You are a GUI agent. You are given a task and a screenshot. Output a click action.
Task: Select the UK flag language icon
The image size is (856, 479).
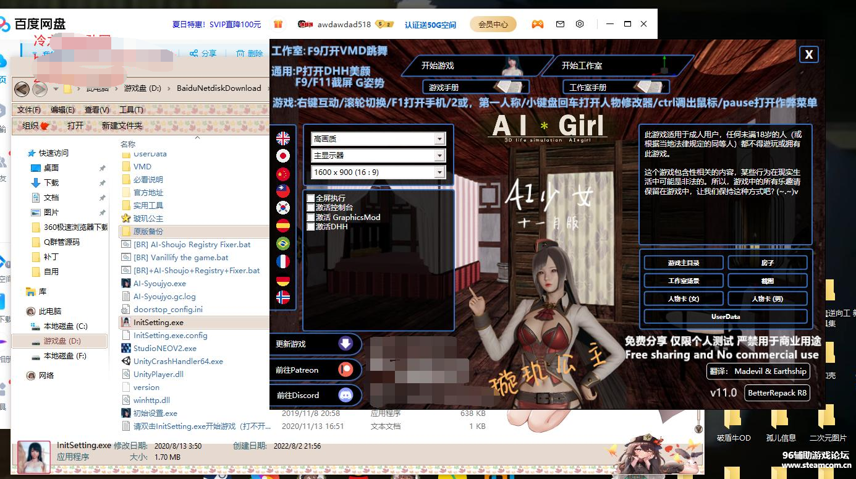coord(283,138)
